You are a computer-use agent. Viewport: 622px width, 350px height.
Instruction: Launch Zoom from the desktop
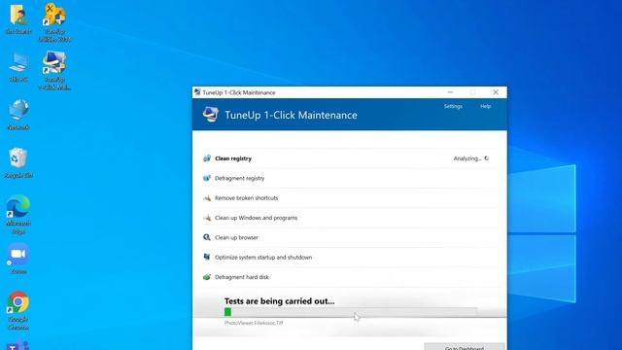point(18,260)
